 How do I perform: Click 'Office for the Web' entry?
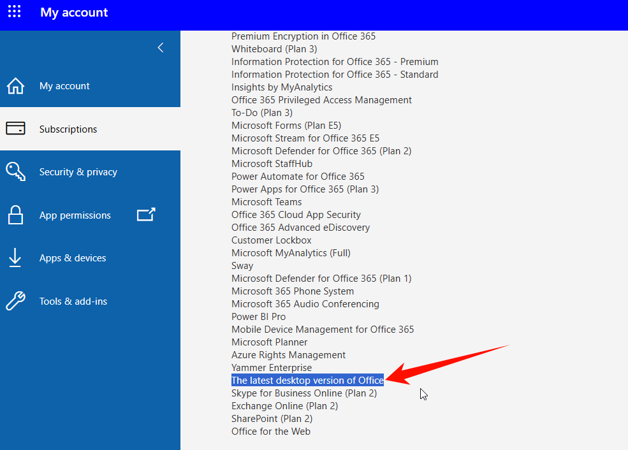pos(271,432)
